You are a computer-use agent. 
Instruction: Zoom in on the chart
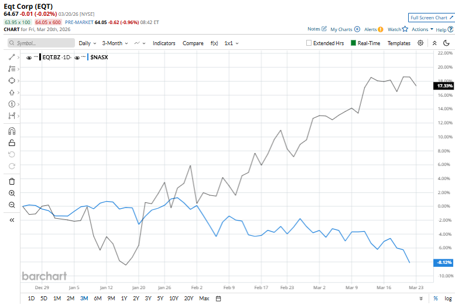(x=12, y=193)
